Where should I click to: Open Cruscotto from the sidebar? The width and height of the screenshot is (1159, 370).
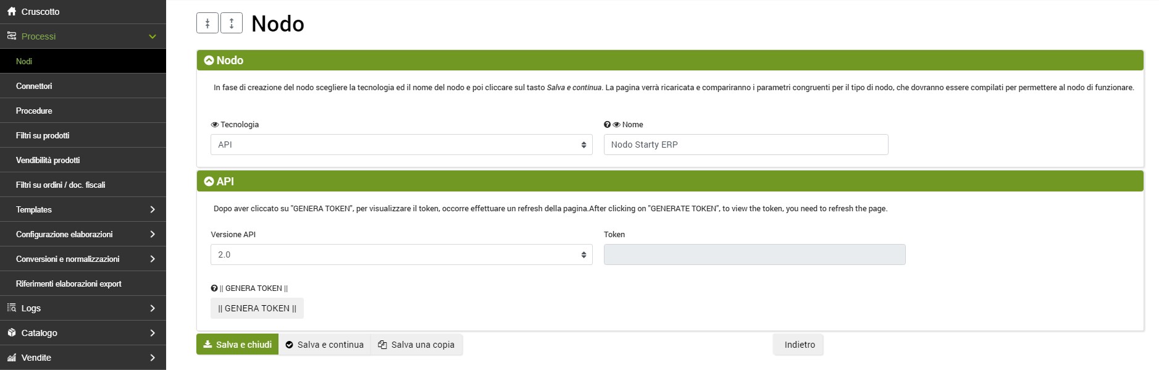pyautogui.click(x=40, y=12)
